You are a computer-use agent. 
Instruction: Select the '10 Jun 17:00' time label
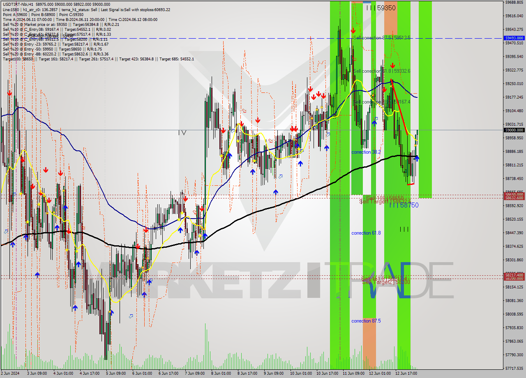pos(327,374)
